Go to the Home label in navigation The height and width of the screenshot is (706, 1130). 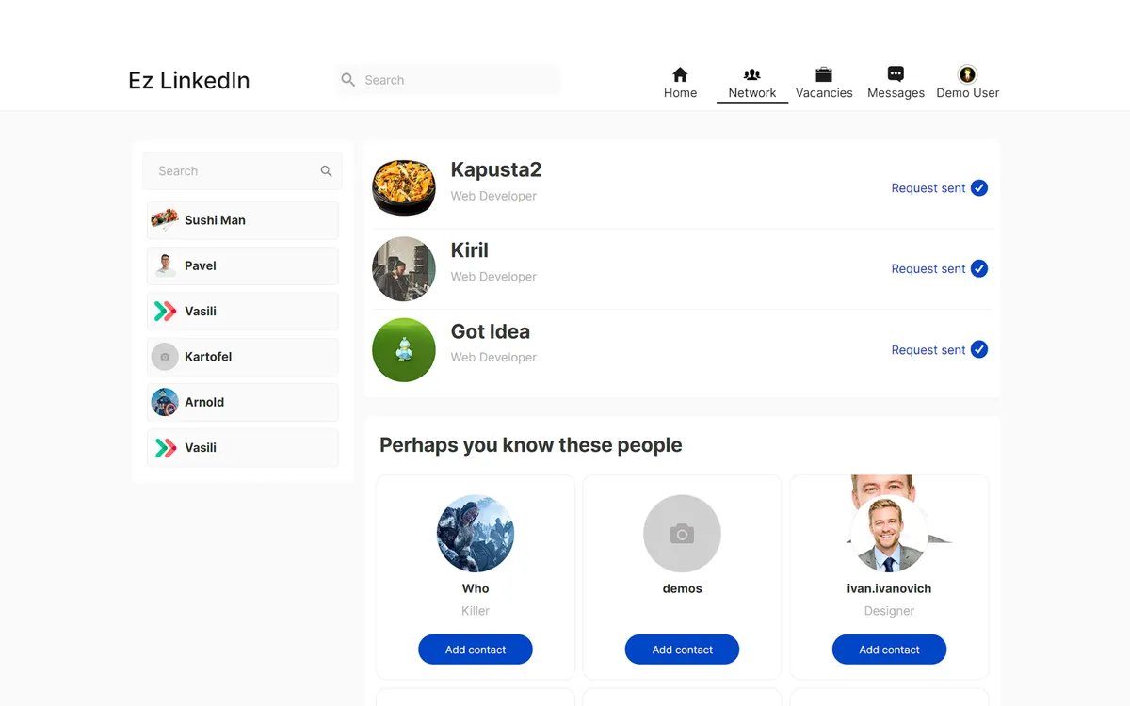coord(680,93)
